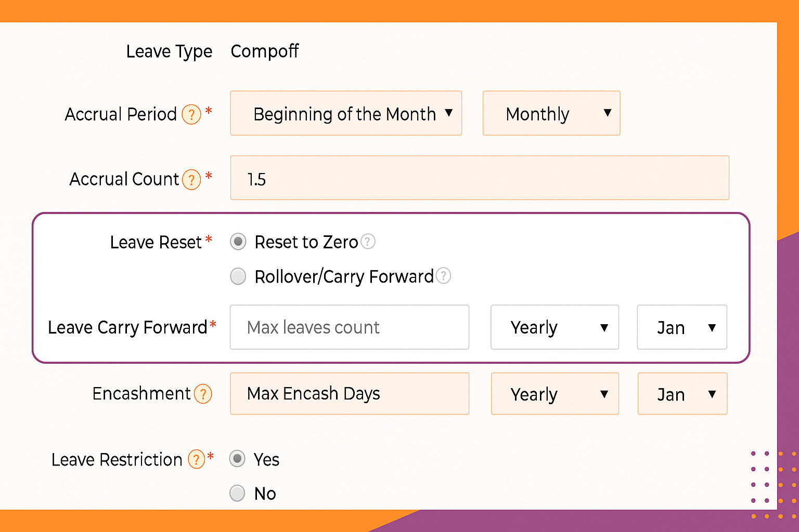The height and width of the screenshot is (532, 799).
Task: Open the Accrual Count help tooltip icon
Action: (191, 179)
